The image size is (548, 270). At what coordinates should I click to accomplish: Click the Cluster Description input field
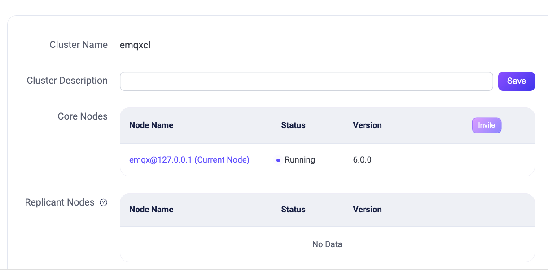pos(307,81)
